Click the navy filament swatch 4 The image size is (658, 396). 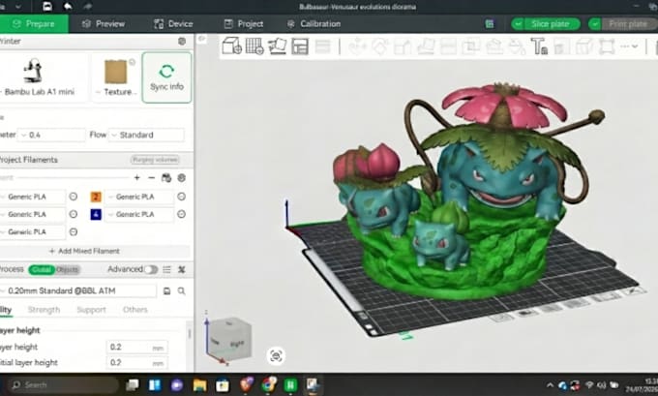(96, 214)
